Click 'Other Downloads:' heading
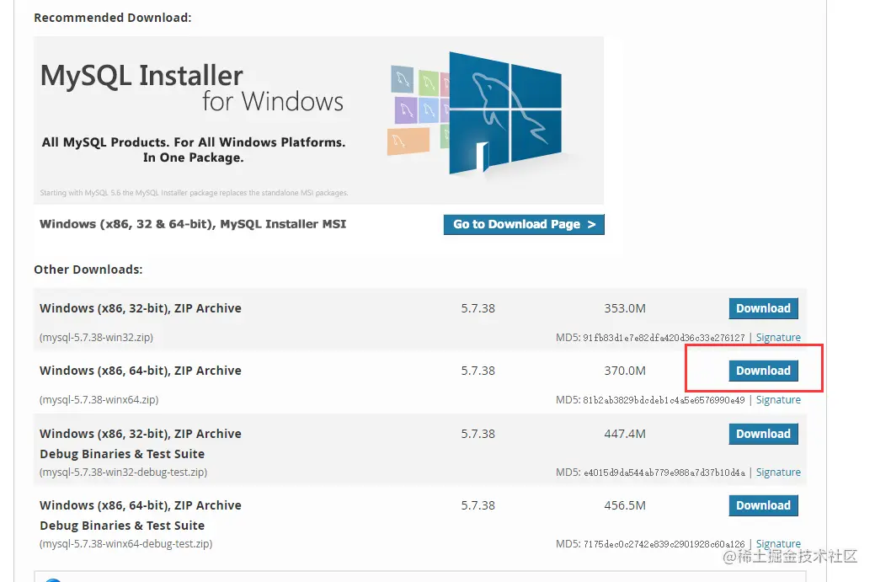875x582 pixels. [x=88, y=270]
